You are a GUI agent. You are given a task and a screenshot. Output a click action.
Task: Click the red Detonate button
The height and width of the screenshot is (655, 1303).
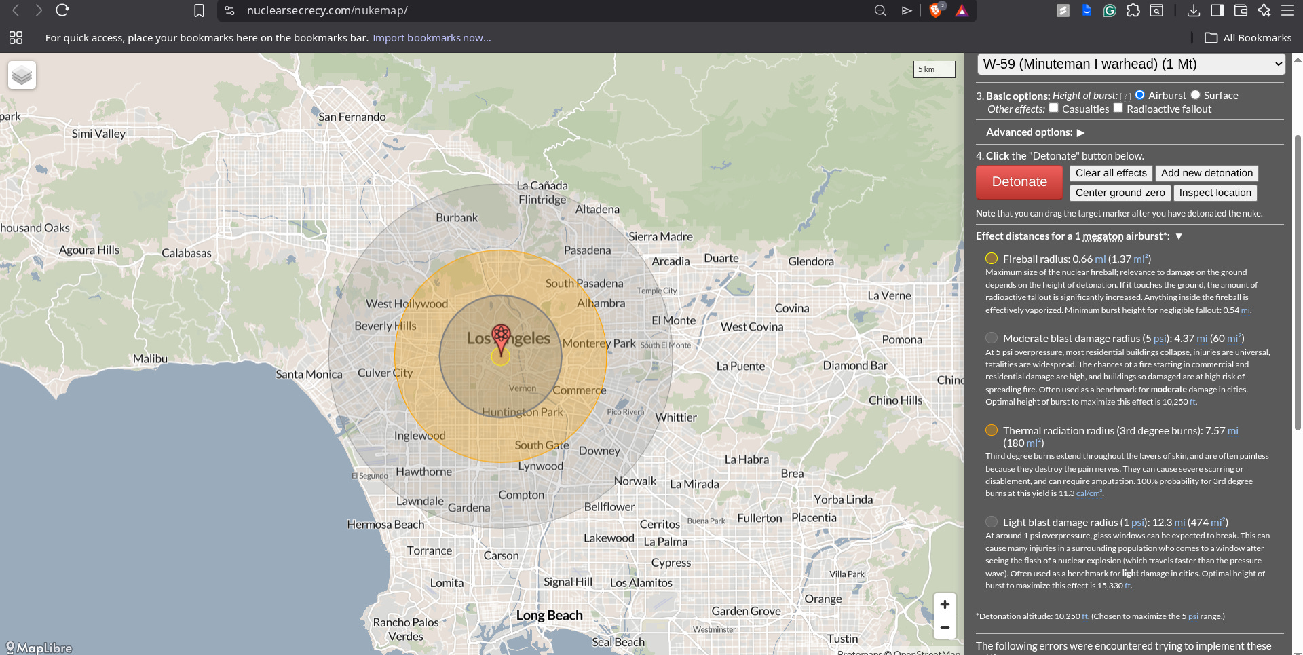[1019, 182]
